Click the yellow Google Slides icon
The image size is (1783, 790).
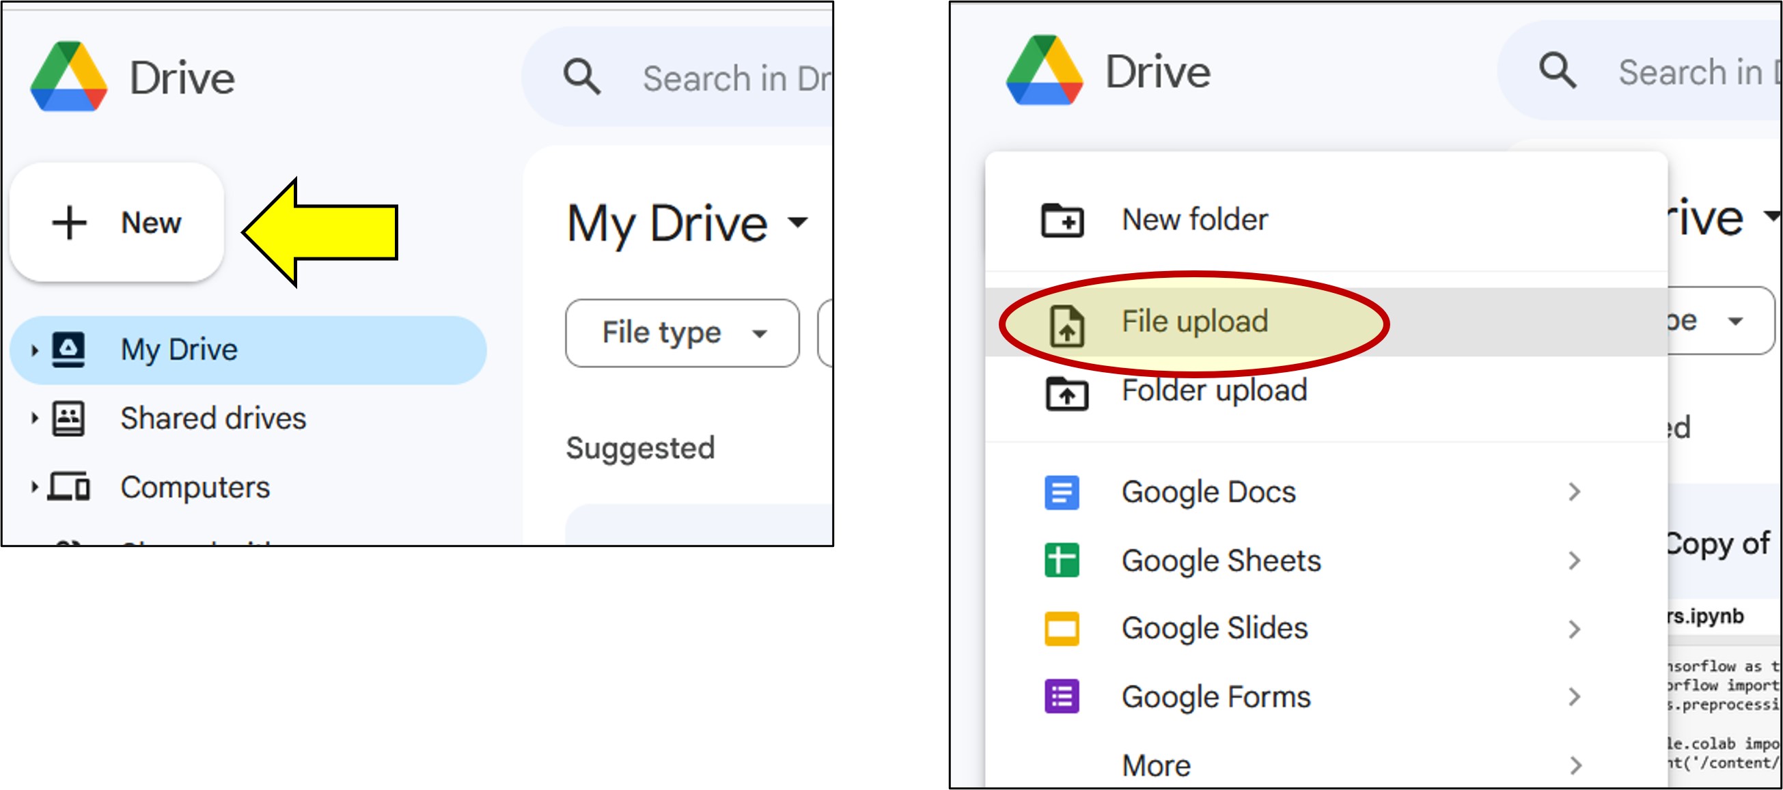pos(1062,628)
